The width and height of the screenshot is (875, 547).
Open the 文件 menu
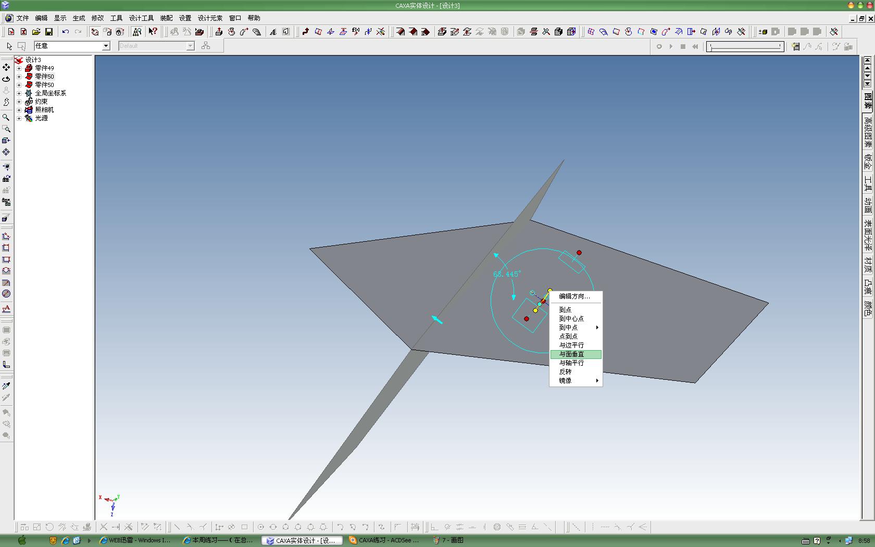23,18
